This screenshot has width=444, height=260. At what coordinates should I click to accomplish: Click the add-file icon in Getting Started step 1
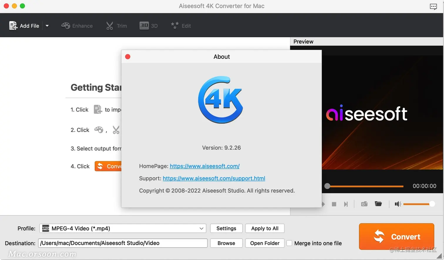coord(98,109)
